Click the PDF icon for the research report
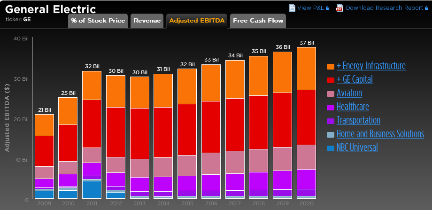Screen dimensions: 432x210 [x=339, y=8]
